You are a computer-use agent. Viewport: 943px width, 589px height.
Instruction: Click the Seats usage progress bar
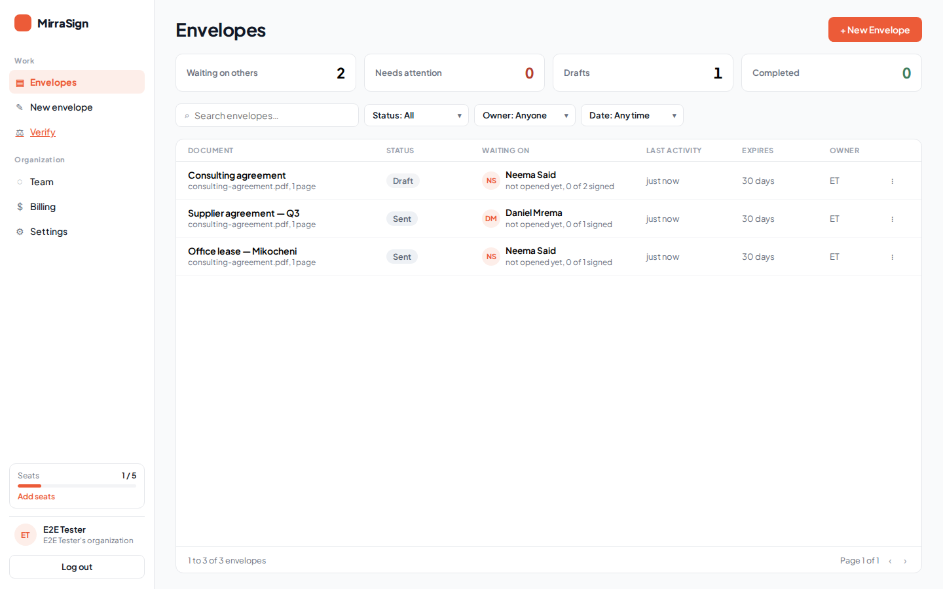(x=77, y=486)
